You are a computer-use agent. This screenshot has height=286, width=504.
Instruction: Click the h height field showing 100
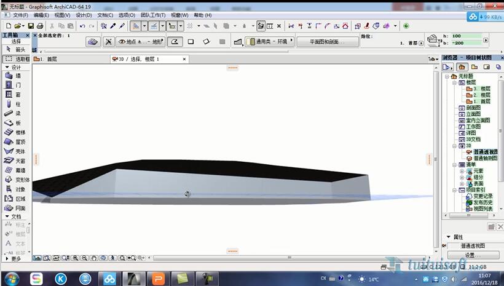click(x=466, y=36)
